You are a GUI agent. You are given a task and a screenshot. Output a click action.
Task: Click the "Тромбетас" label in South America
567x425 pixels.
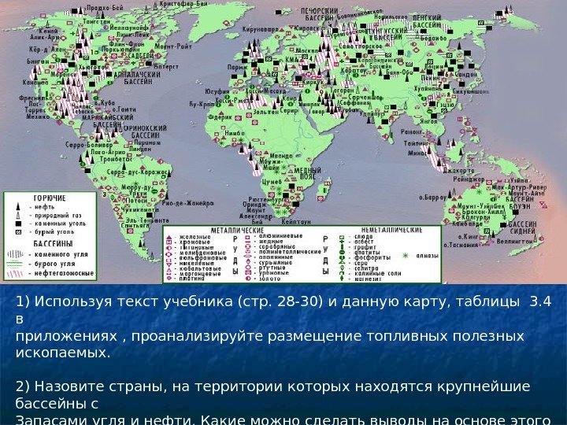coord(116,159)
